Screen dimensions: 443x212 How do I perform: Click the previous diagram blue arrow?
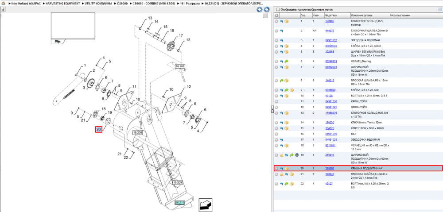(259, 9)
